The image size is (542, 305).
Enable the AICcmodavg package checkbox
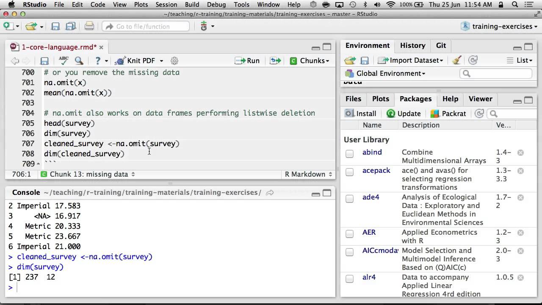pyautogui.click(x=349, y=252)
